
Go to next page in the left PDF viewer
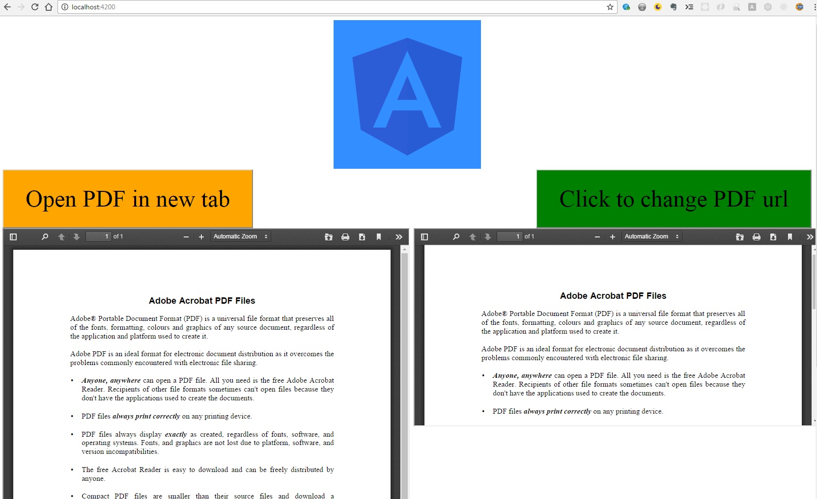[76, 236]
